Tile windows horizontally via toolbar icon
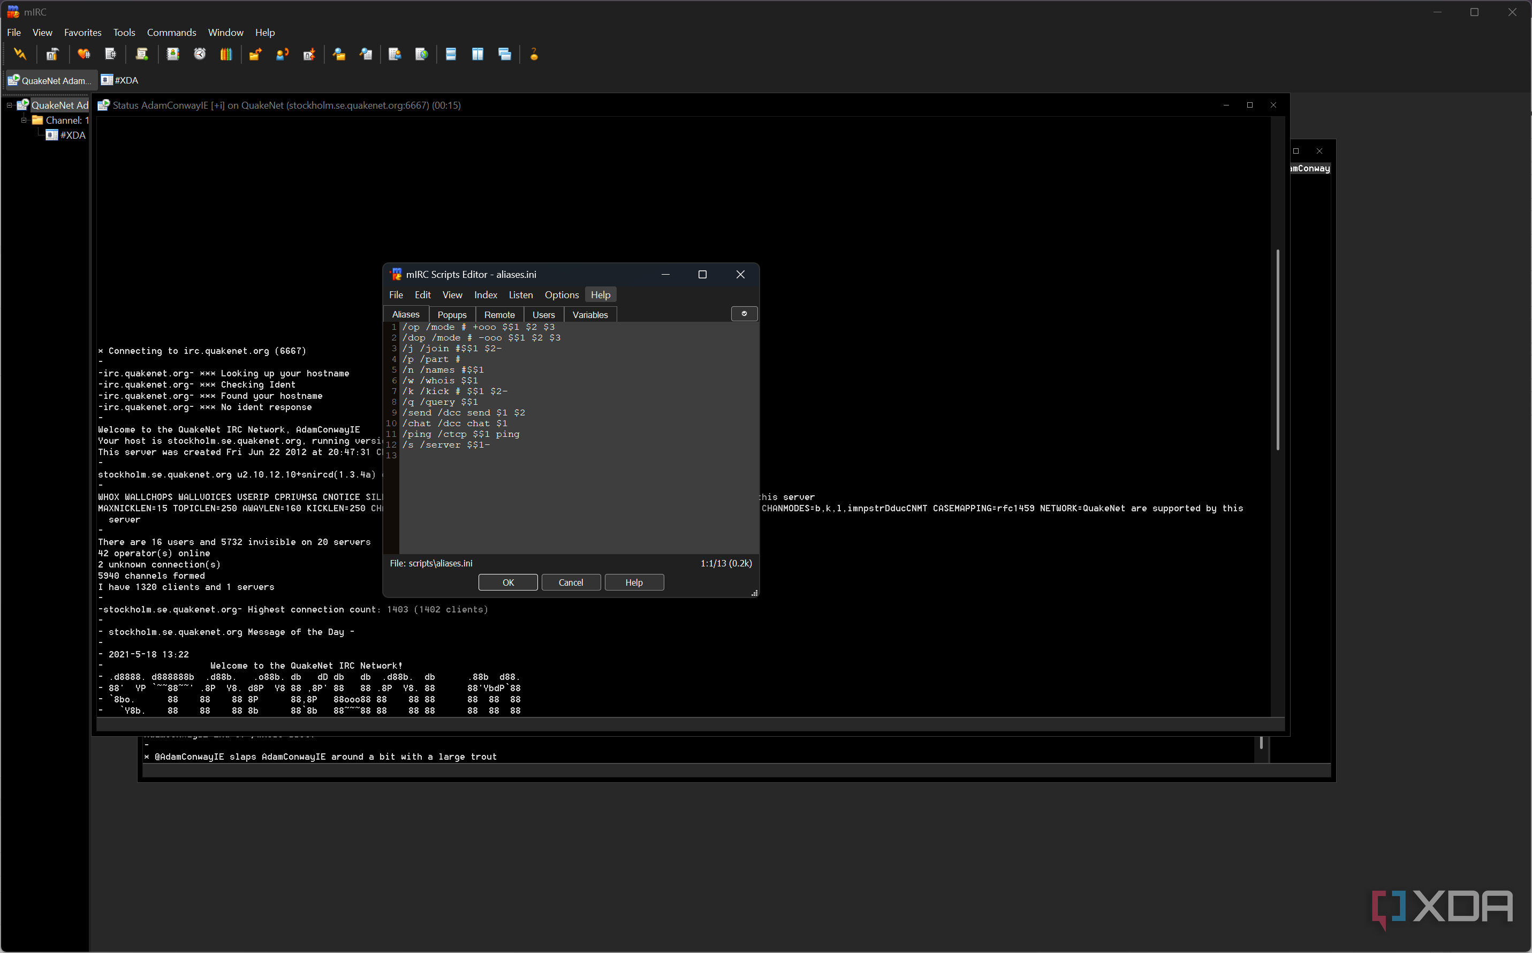Image resolution: width=1532 pixels, height=953 pixels. coord(451,54)
